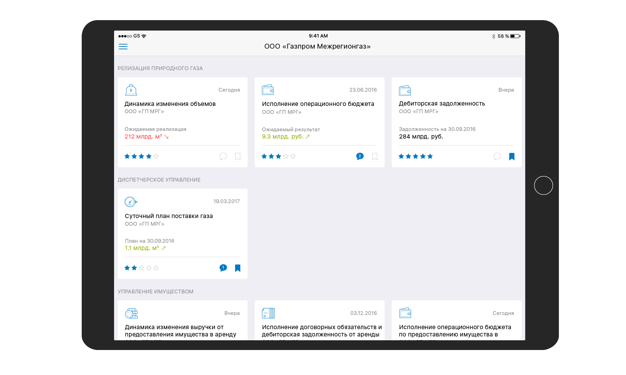Click the money bag icon on Динамика изменения объемов

pos(131,90)
